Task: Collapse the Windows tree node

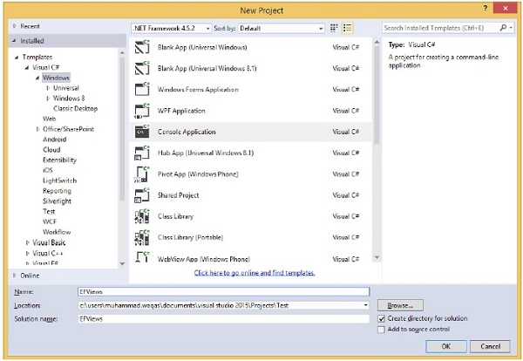Action: pos(37,78)
